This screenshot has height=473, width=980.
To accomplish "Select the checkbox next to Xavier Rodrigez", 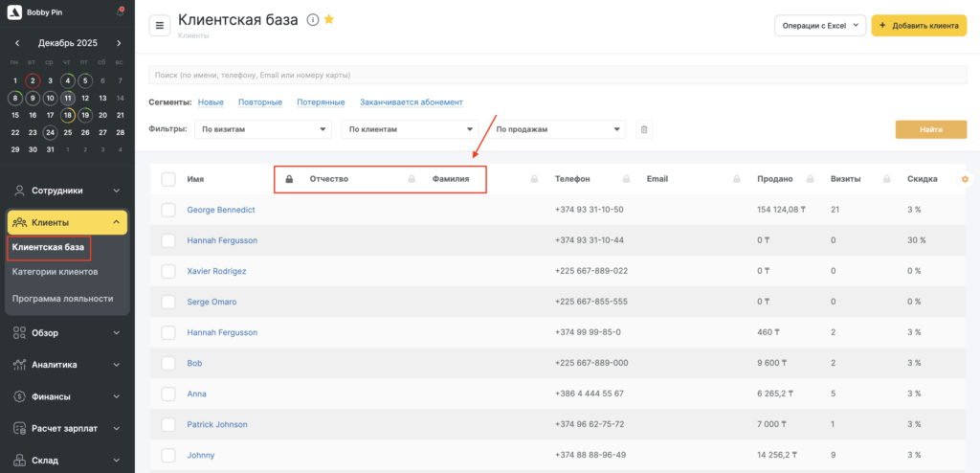I will pyautogui.click(x=168, y=271).
